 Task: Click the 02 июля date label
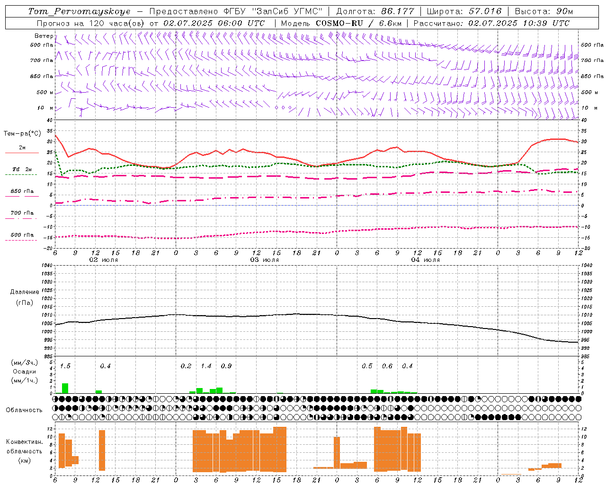(x=104, y=260)
